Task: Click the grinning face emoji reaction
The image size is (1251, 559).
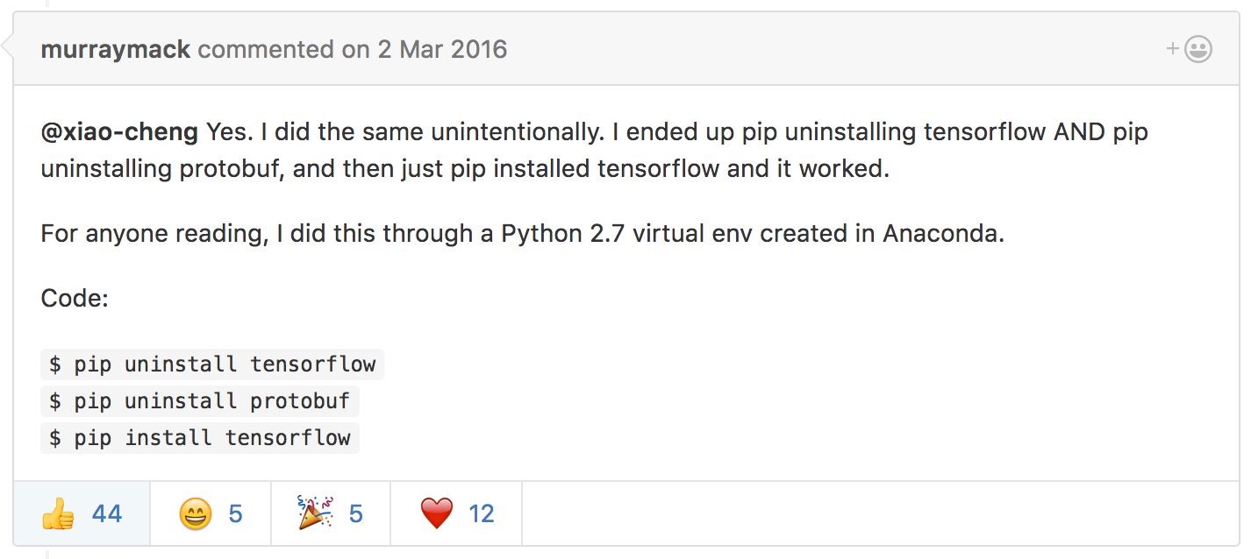Action: [x=195, y=513]
